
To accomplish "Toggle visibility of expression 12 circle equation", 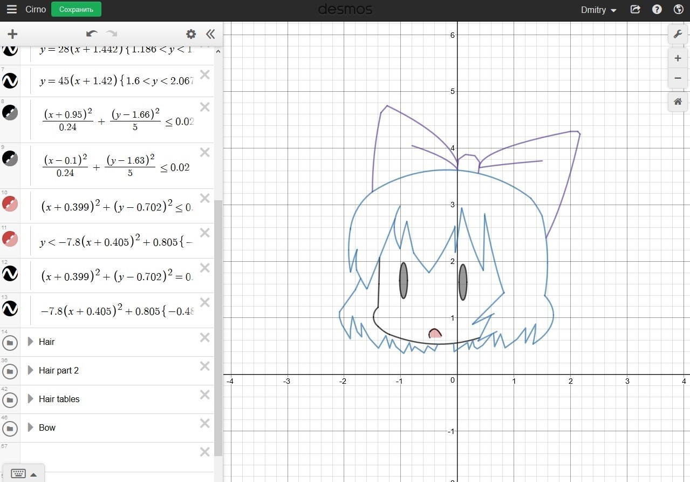I will click(10, 274).
